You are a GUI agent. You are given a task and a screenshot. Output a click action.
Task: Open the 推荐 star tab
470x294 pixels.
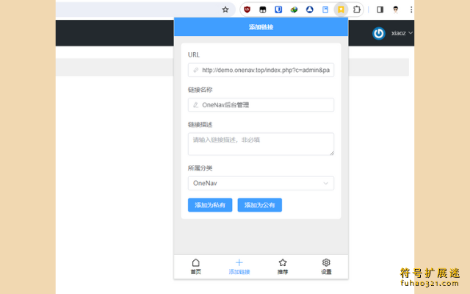click(283, 267)
